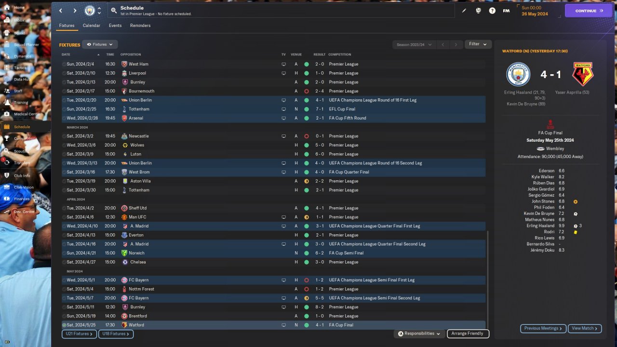Screen dimensions: 617x347
Task: Switch to the Calendar tab
Action: point(92,26)
